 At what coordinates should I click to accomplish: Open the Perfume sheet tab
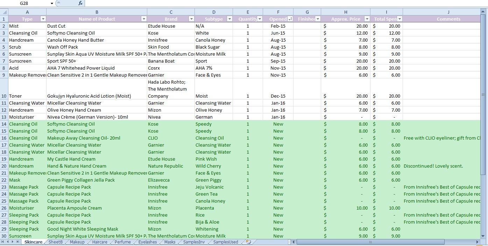click(123, 242)
